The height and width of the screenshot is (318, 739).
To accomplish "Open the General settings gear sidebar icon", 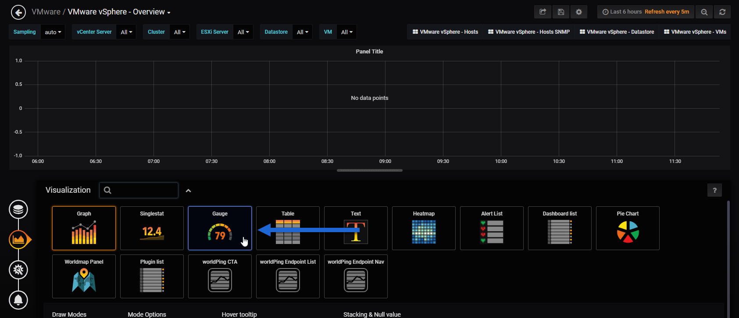I will pos(18,270).
